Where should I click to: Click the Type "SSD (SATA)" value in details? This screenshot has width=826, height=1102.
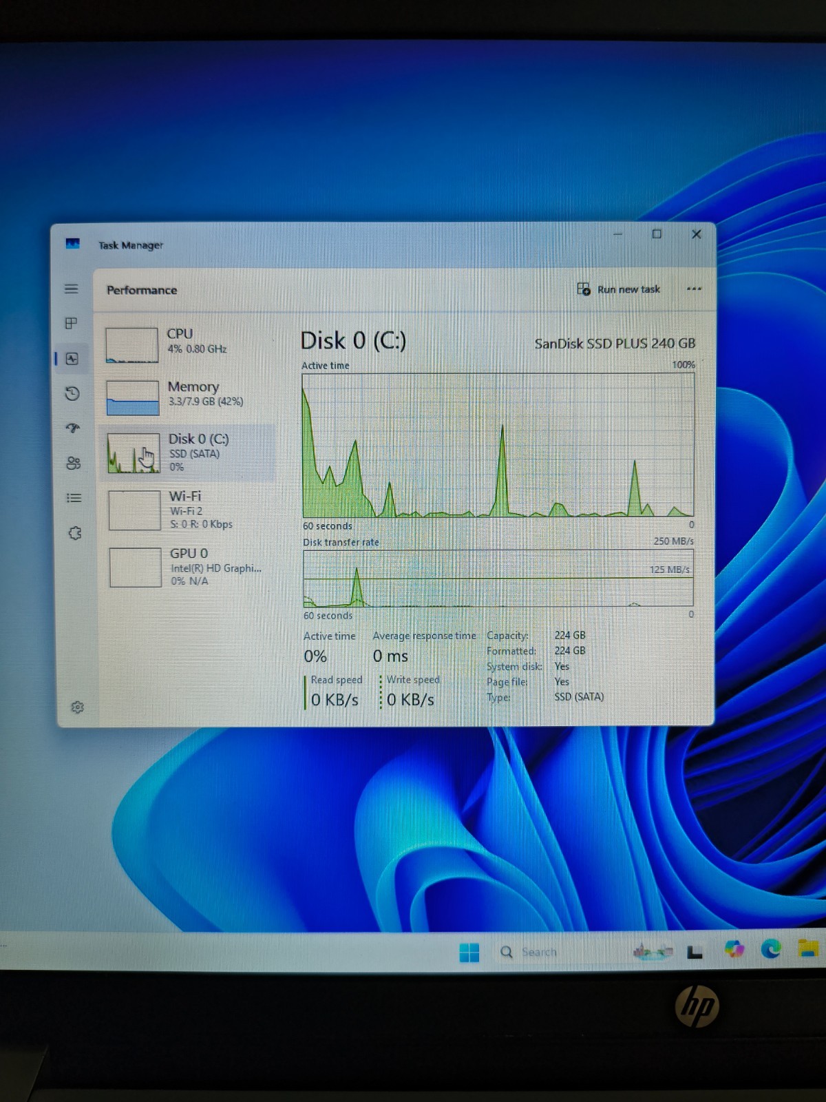coord(579,696)
